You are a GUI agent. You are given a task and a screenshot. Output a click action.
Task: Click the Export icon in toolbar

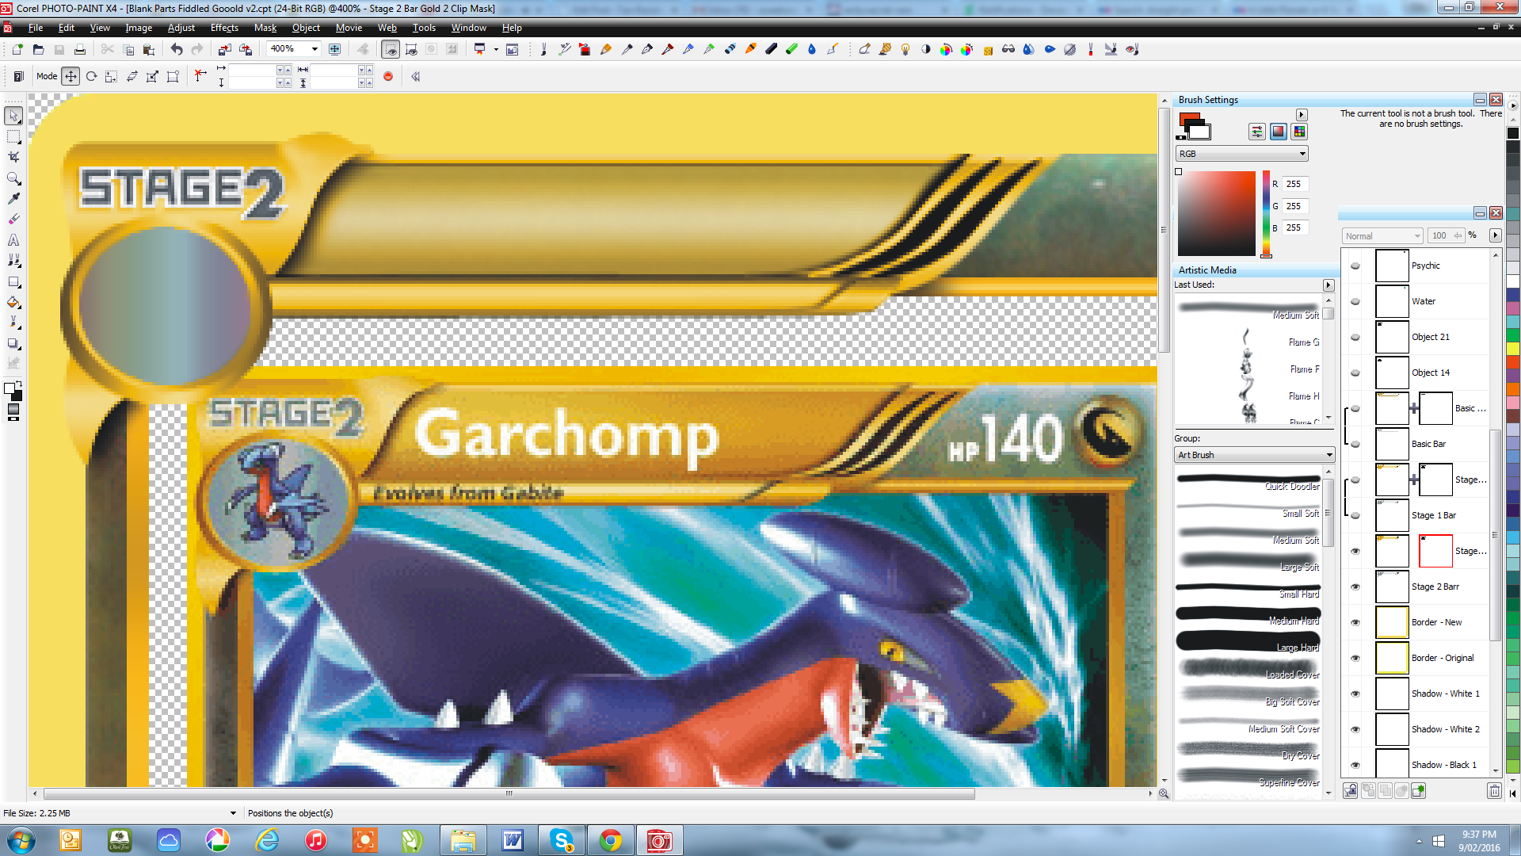[246, 49]
